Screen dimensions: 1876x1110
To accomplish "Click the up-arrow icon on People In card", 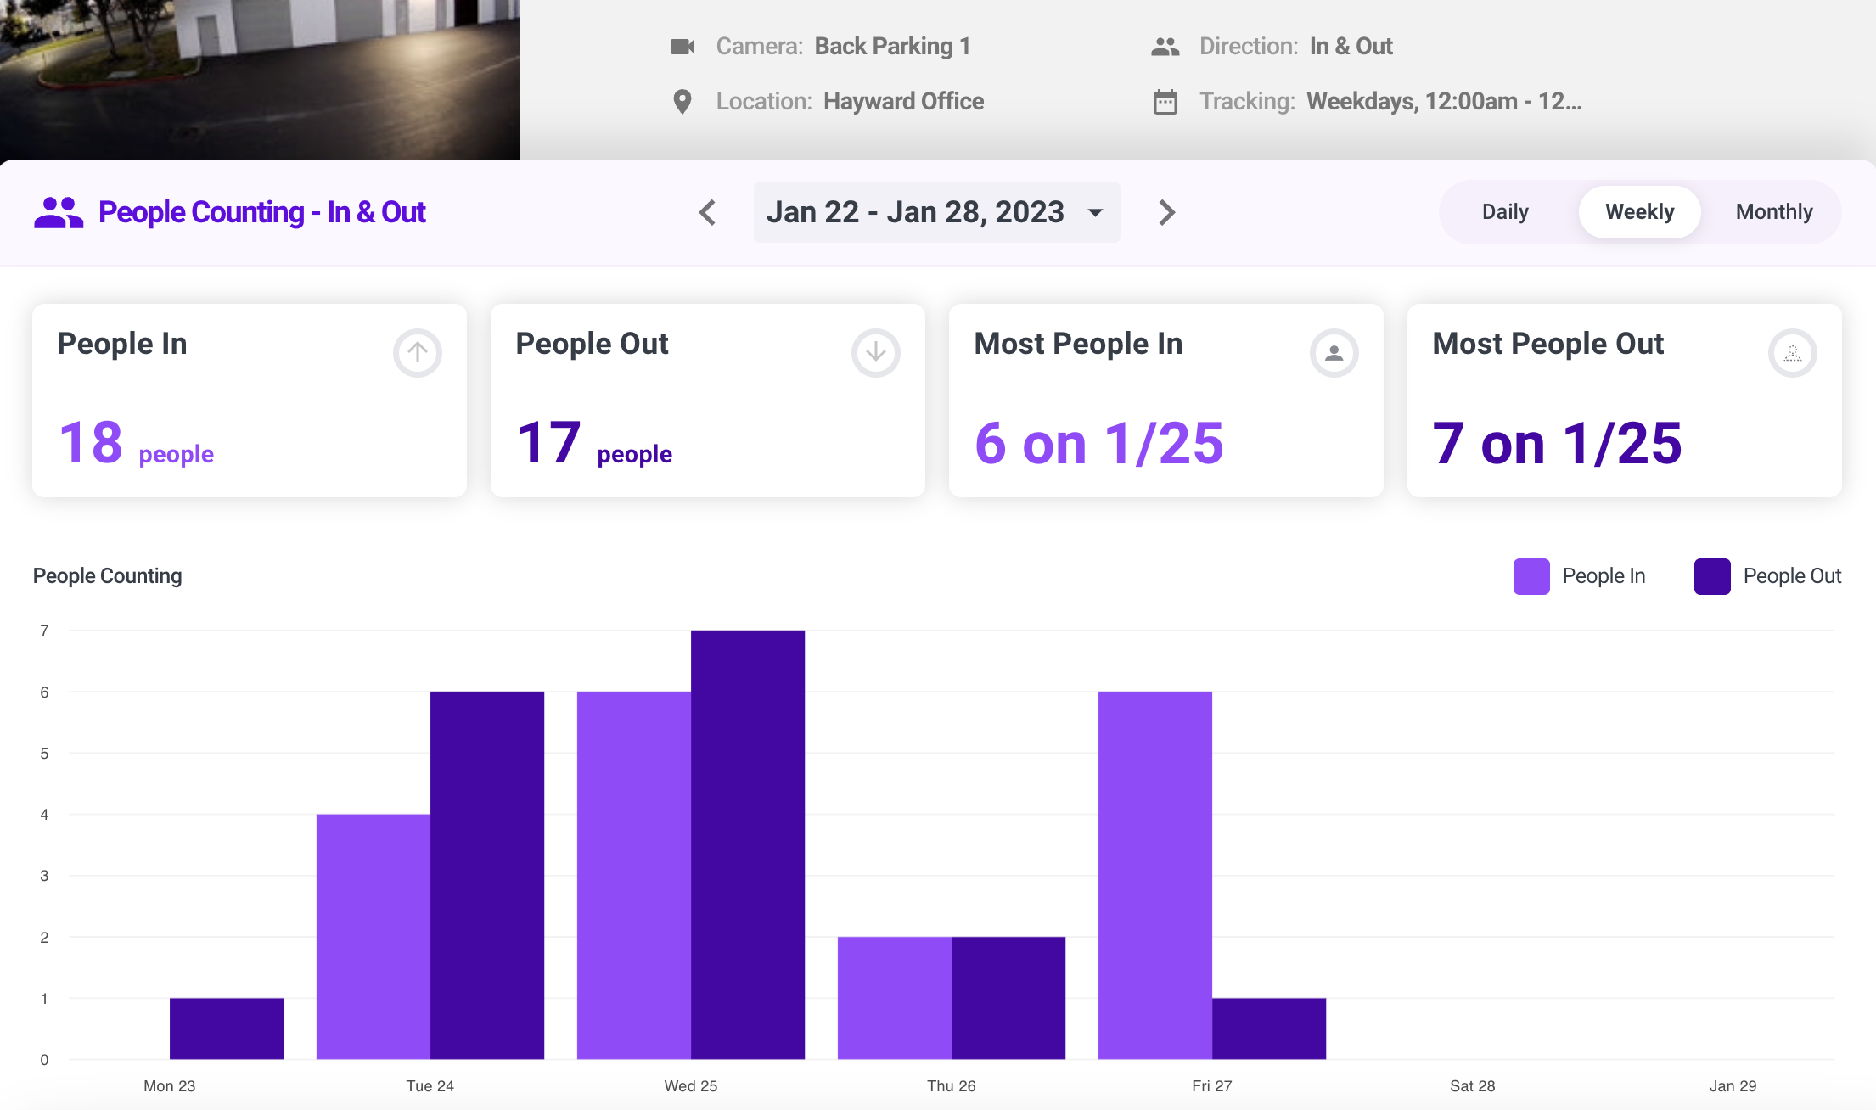I will pyautogui.click(x=417, y=353).
